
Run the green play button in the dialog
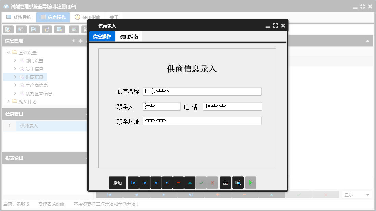pos(250,182)
